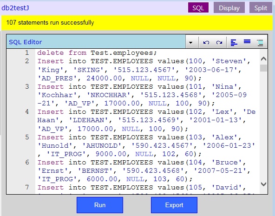Click the 'Steven' value in line 2

coord(229,61)
